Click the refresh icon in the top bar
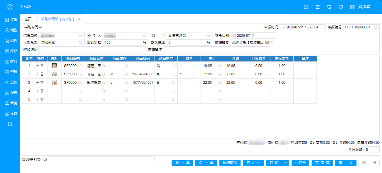The height and width of the screenshot is (173, 382). pos(341,7)
